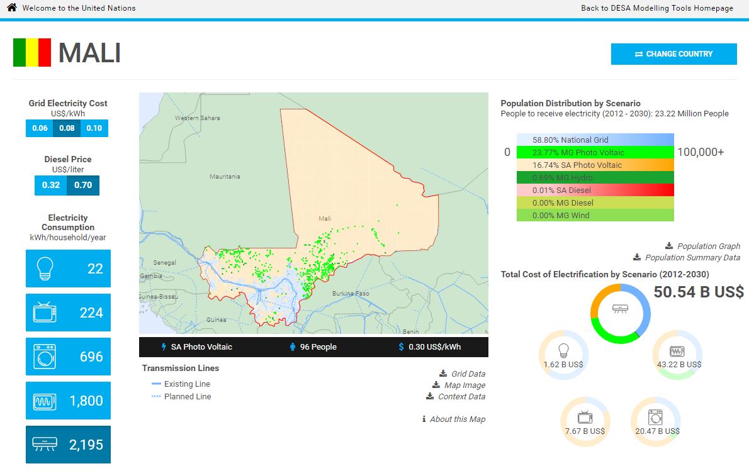Select the light bulb consumption tile
Viewport: 749px width, 471px height.
[x=68, y=269]
